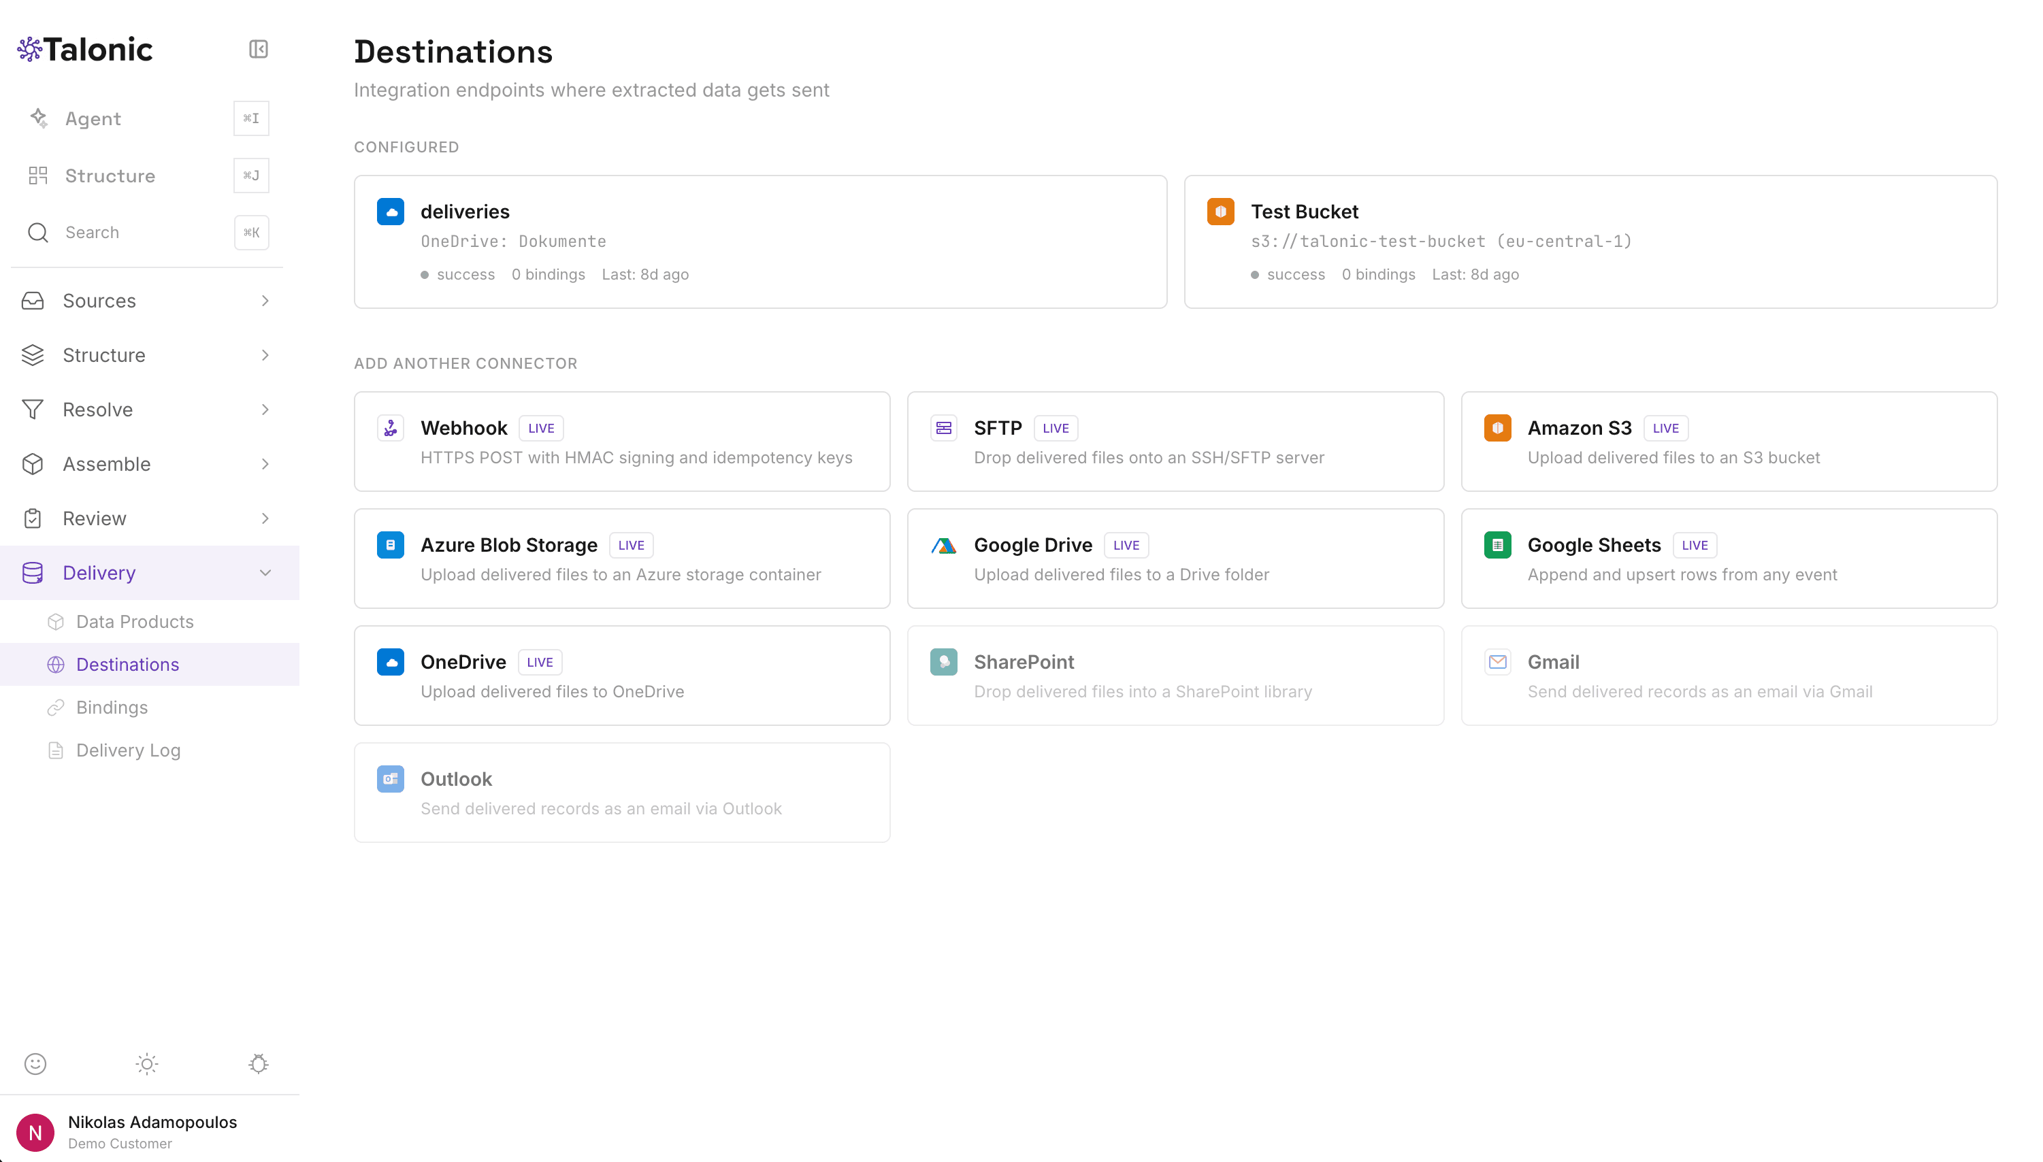The image size is (2043, 1162).
Task: Click the Destinations globe icon
Action: click(56, 664)
